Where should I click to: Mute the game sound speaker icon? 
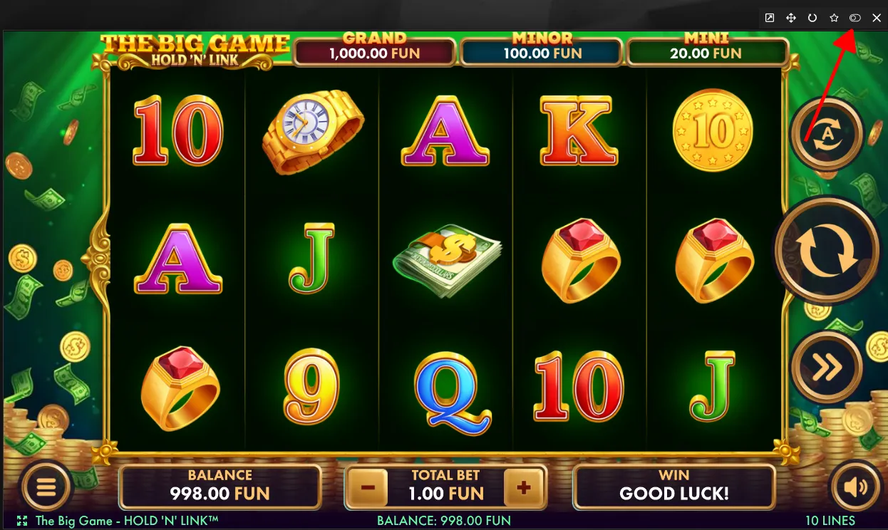(x=855, y=488)
